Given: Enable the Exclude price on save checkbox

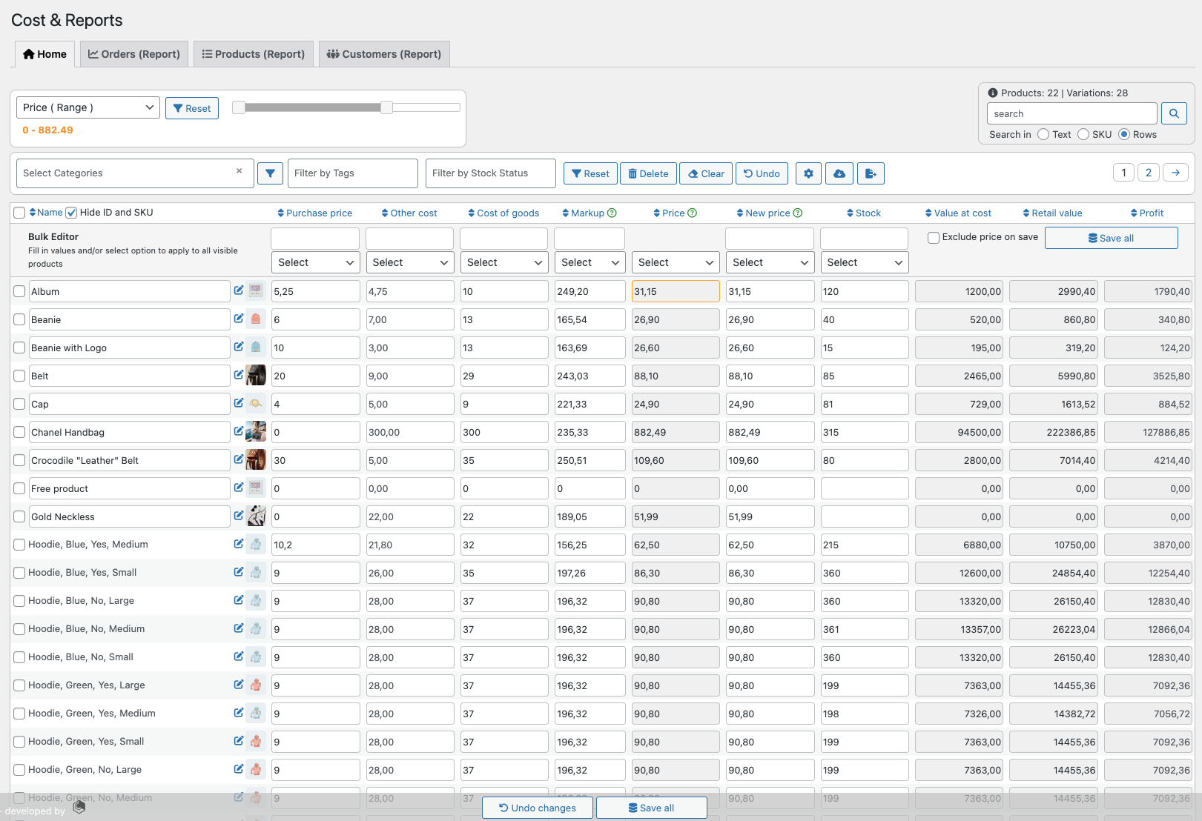Looking at the screenshot, I should [x=933, y=237].
